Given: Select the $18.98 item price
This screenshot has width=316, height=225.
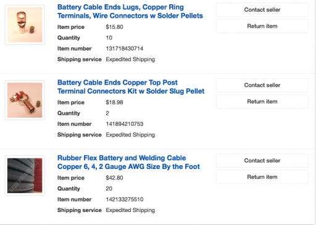Looking at the screenshot, I should coord(114,102).
